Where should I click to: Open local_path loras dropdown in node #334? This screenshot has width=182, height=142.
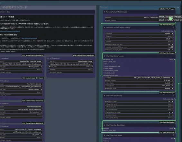71,67
